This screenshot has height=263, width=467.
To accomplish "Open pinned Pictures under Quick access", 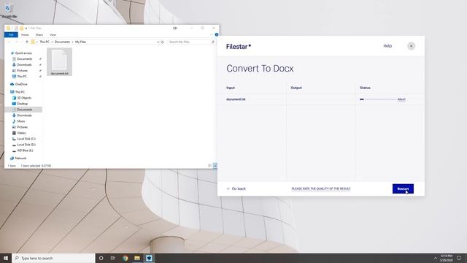I will click(22, 71).
